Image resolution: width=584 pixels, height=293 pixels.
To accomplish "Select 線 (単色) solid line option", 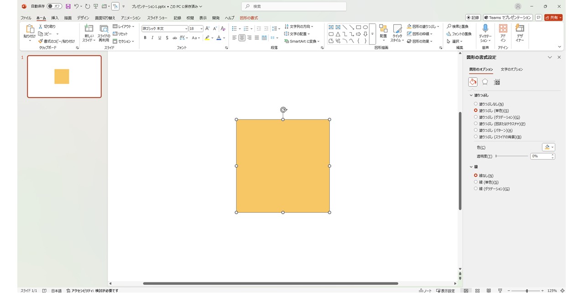I will [x=476, y=182].
